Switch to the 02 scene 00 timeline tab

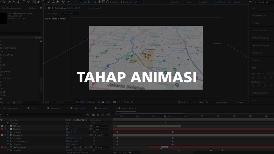point(80,108)
